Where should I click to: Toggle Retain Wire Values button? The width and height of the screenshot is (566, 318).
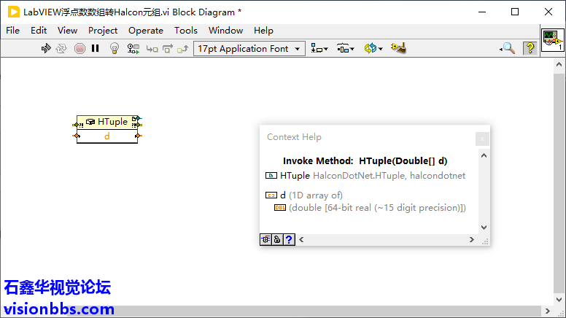[x=133, y=48]
